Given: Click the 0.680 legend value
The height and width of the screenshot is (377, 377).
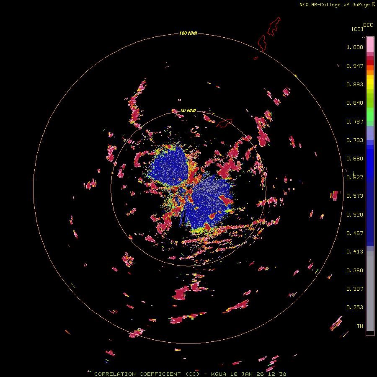Looking at the screenshot, I should pyautogui.click(x=355, y=159).
